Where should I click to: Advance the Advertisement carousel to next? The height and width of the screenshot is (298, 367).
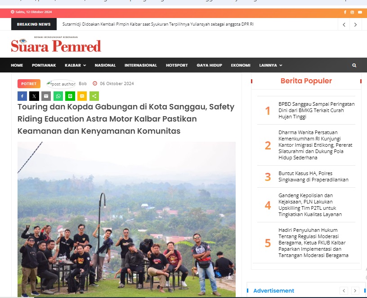(x=355, y=291)
